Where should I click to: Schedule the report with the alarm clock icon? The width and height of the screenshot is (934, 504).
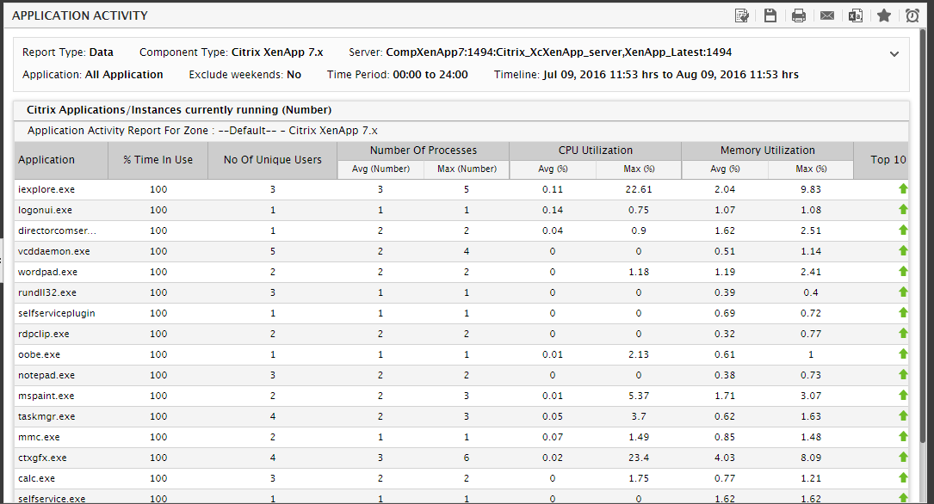pos(912,15)
